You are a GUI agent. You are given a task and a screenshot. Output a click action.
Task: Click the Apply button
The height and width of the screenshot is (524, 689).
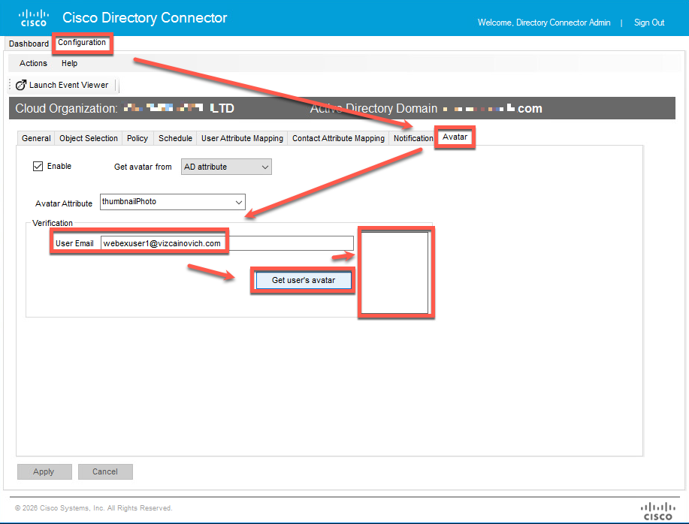pyautogui.click(x=44, y=471)
